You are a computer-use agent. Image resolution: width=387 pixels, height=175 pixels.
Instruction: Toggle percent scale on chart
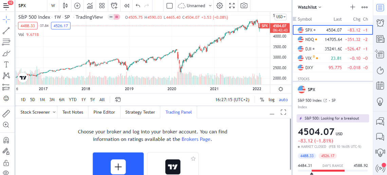(x=262, y=100)
